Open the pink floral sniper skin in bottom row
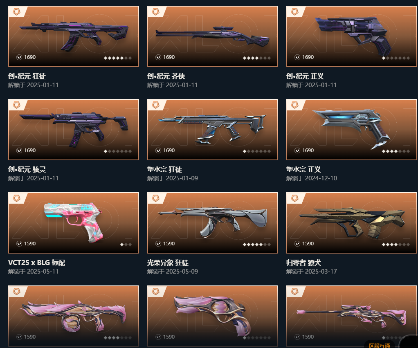 coord(352,316)
